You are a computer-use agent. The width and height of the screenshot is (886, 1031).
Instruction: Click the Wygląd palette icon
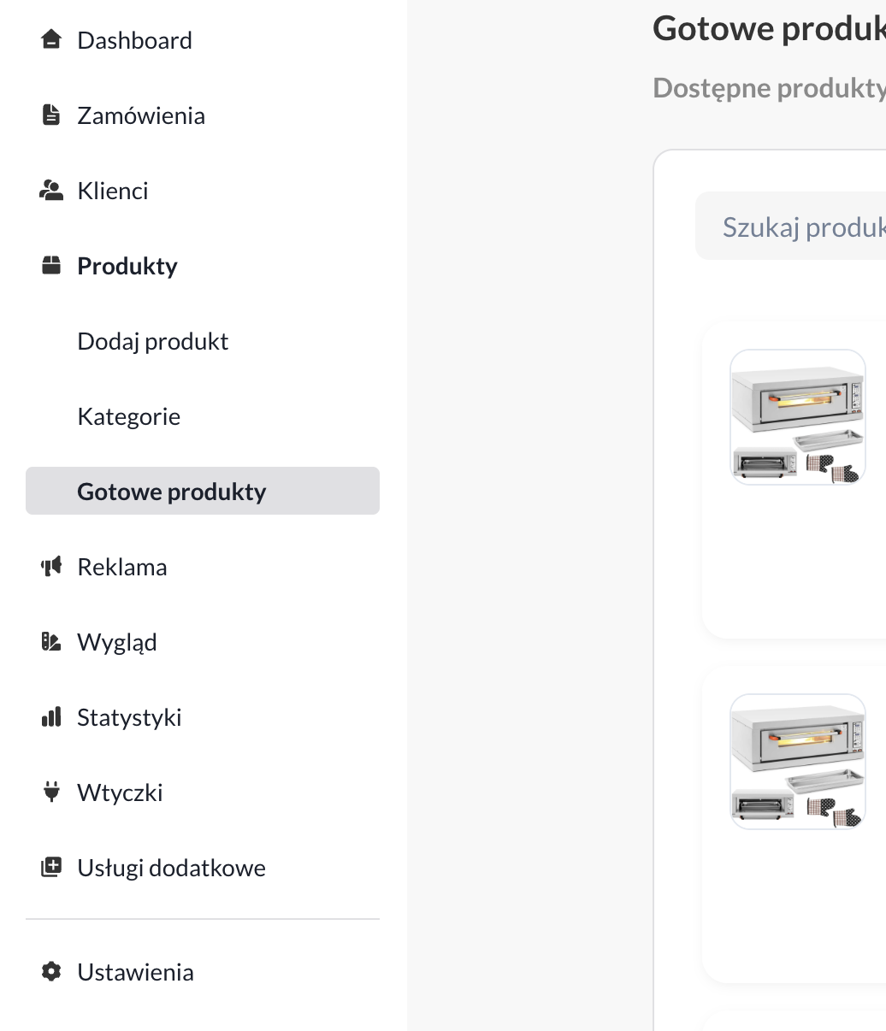[x=51, y=641]
